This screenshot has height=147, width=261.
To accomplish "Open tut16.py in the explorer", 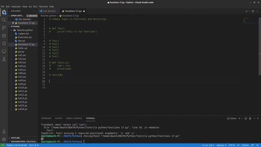I will 23,109.
